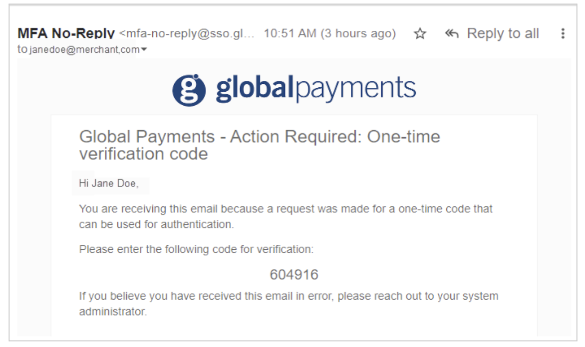
Task: Open the three-dot More options menu
Action: (563, 34)
